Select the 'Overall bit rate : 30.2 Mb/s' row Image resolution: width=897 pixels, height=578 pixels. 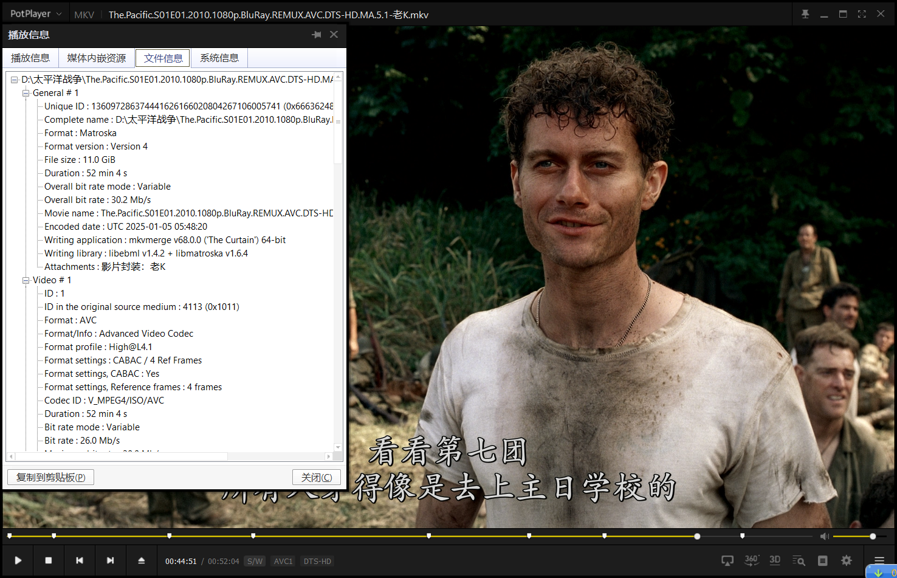coord(97,200)
